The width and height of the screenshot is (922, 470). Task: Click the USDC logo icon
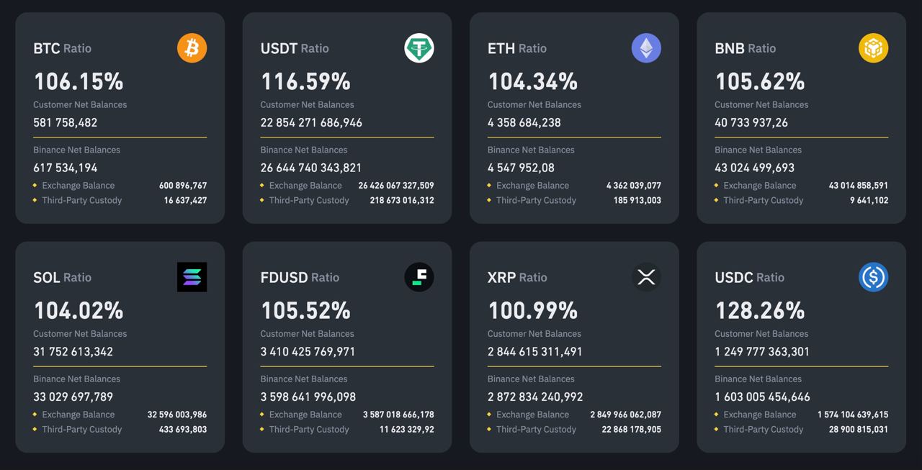tap(873, 277)
